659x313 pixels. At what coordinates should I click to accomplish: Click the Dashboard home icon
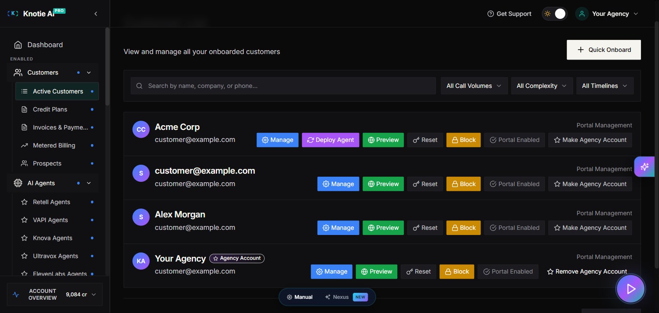click(18, 45)
